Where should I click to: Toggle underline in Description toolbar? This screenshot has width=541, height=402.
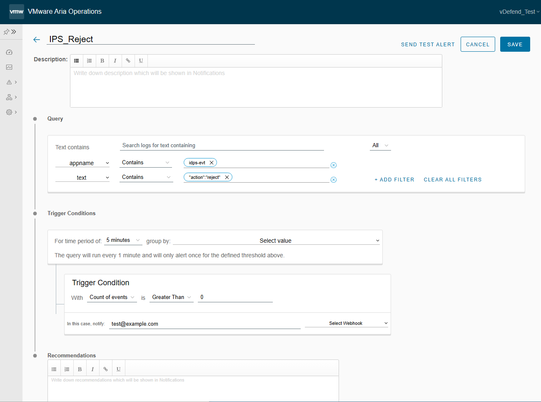tap(141, 61)
